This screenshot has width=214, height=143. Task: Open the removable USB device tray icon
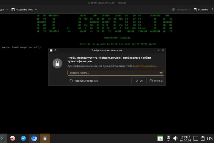coord(169,138)
